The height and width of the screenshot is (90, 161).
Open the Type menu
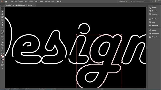(x=26, y=1)
